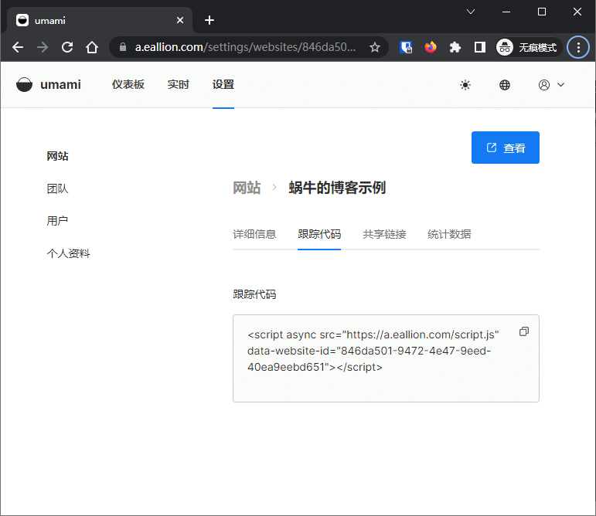
Task: Bookmark this page with the star
Action: (x=375, y=47)
